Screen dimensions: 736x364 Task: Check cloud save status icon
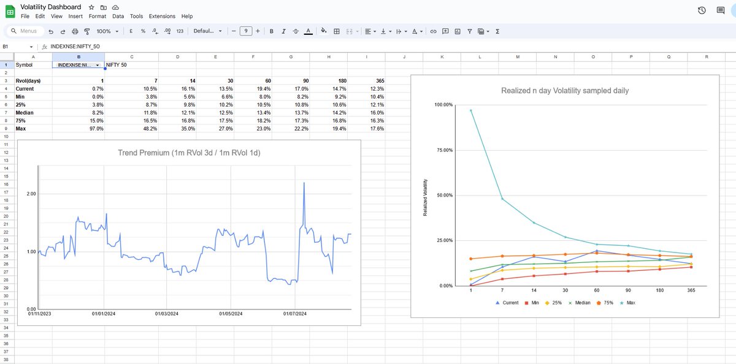click(115, 7)
